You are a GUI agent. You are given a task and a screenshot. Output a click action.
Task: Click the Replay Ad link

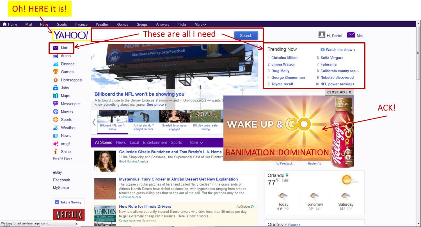pyautogui.click(x=315, y=163)
